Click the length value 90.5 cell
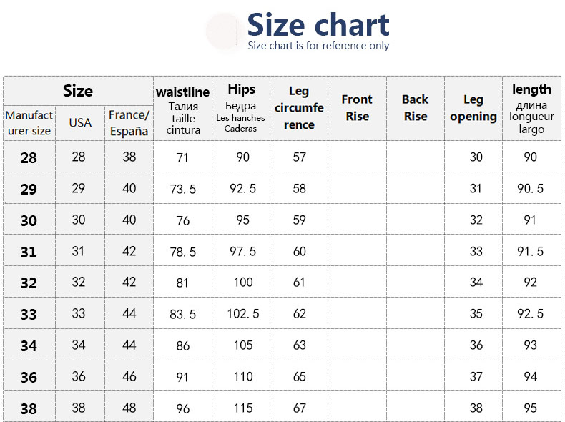The height and width of the screenshot is (422, 565). [531, 189]
